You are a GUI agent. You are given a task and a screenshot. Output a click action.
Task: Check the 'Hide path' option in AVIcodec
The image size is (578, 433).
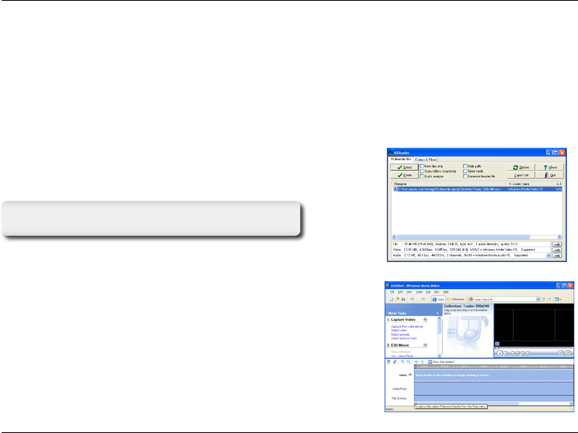[x=465, y=166]
